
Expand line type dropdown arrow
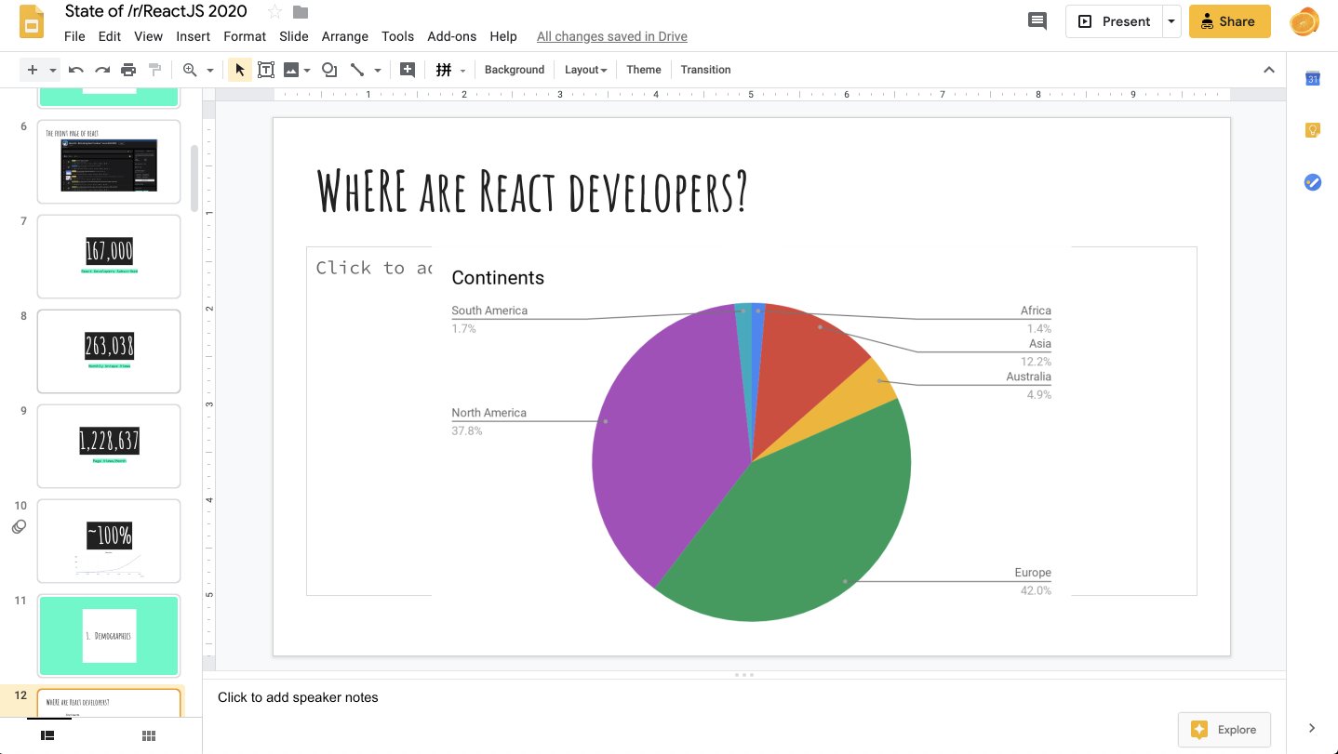tap(378, 70)
